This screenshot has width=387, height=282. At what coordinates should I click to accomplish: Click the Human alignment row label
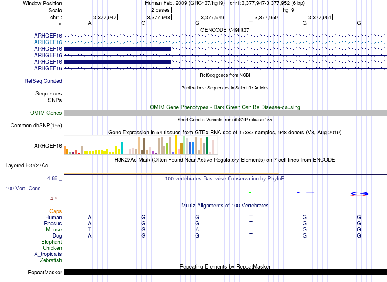(x=53, y=217)
